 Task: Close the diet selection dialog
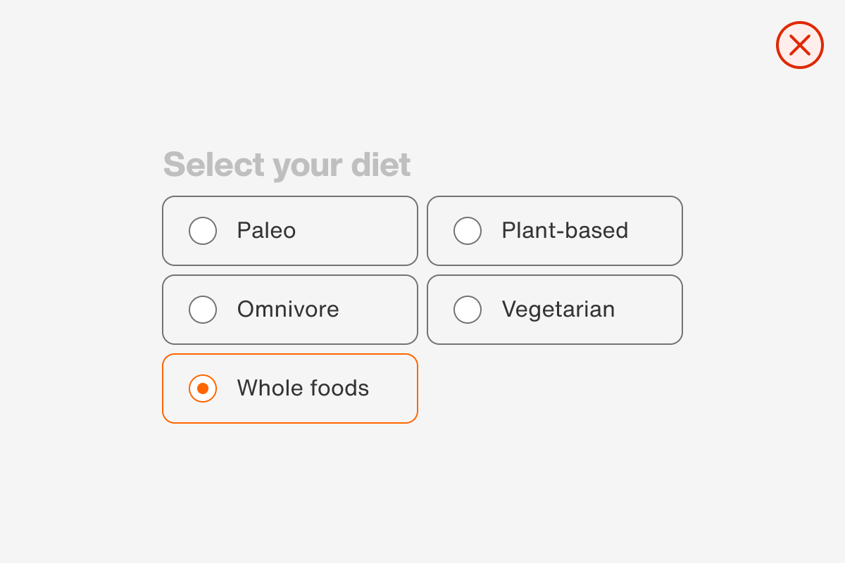tap(799, 45)
